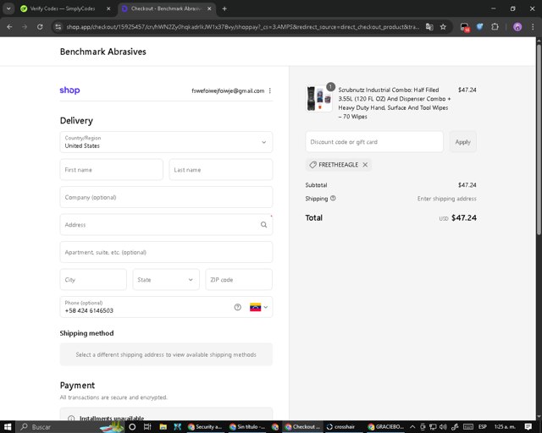Reload the checkout page

click(40, 26)
